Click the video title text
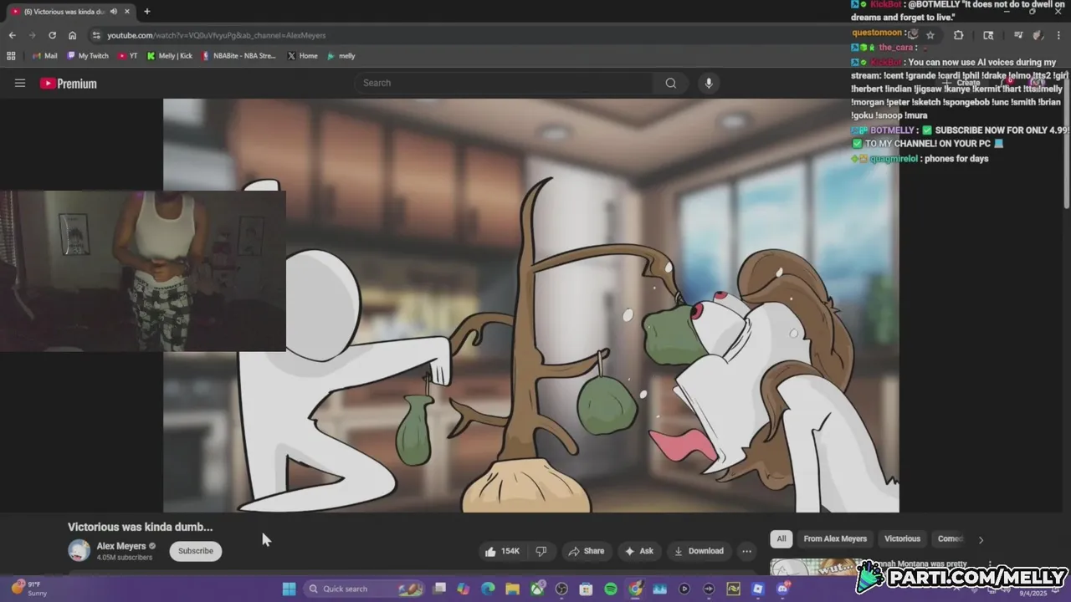Viewport: 1071px width, 602px height. pyautogui.click(x=140, y=527)
